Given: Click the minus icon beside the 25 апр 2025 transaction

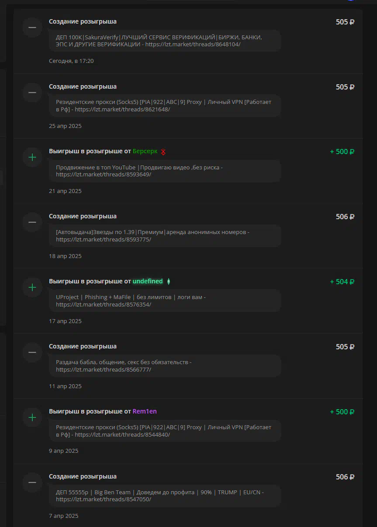Looking at the screenshot, I should tap(32, 93).
